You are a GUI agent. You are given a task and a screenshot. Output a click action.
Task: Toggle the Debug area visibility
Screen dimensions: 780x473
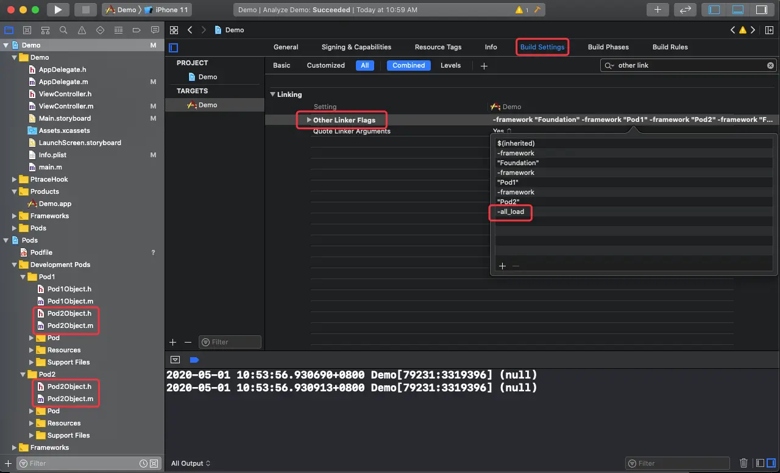tap(737, 10)
